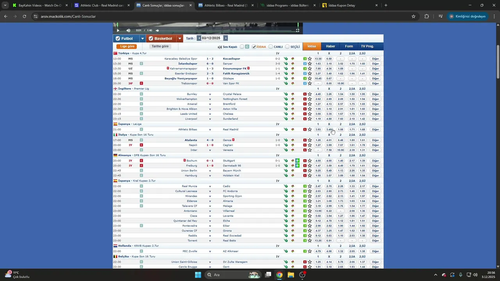Viewport: 500px width, 281px height.
Task: Click the date field 03/12/2025
Action: (211, 38)
